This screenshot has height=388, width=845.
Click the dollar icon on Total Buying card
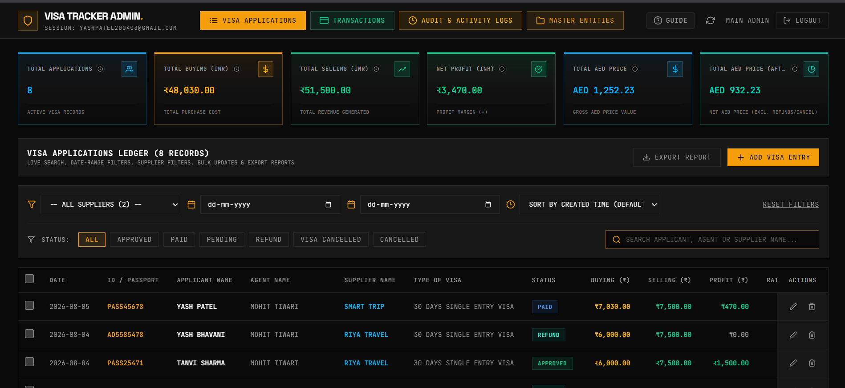coord(266,69)
